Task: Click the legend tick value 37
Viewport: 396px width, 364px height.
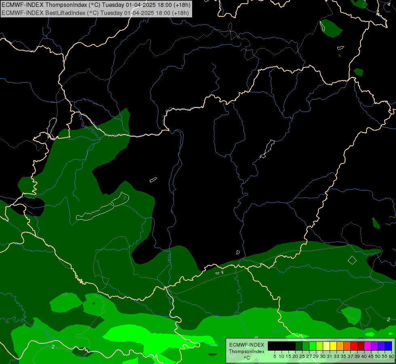Action: pyautogui.click(x=350, y=356)
